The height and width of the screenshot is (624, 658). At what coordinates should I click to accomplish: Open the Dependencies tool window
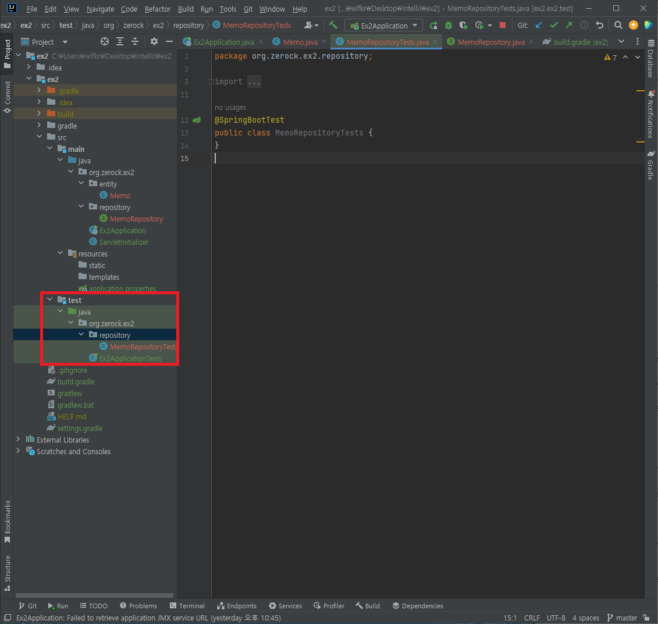coord(418,605)
